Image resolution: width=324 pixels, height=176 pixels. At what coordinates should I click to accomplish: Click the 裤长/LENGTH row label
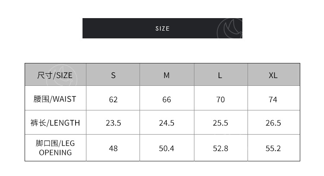point(55,123)
